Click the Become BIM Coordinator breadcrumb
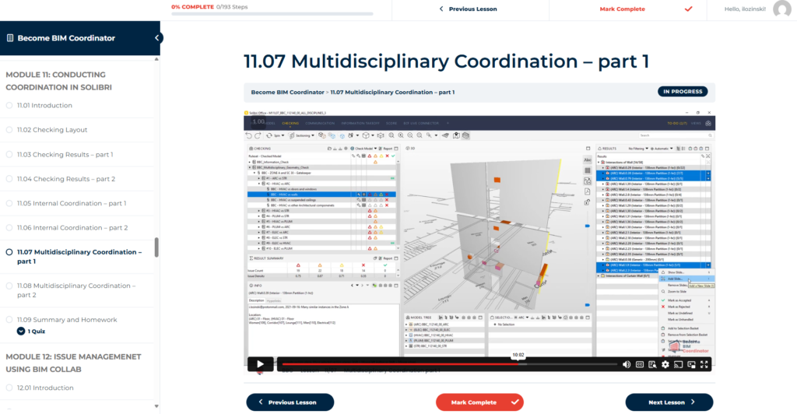This screenshot has width=797, height=414. point(287,92)
